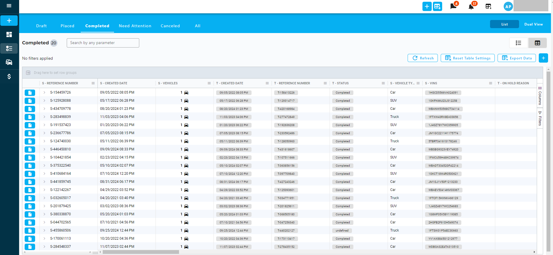
Task: Open document icon for S-434709778 row
Action: tap(30, 109)
